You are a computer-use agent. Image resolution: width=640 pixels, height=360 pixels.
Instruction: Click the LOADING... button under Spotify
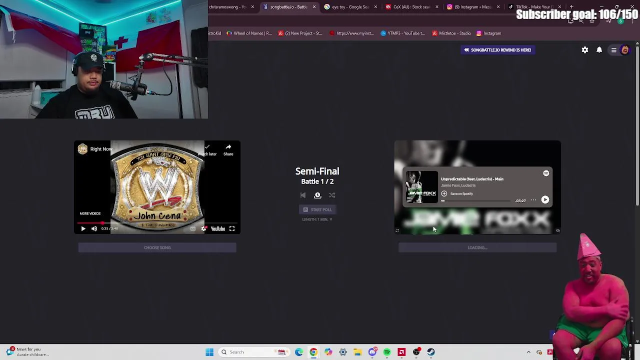[x=477, y=247]
